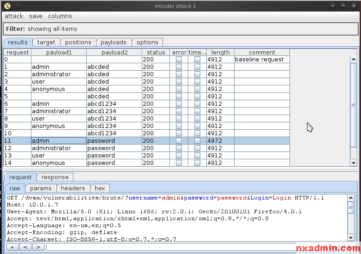The width and height of the screenshot is (361, 254).
Task: Switch to the target tab
Action: [46, 42]
